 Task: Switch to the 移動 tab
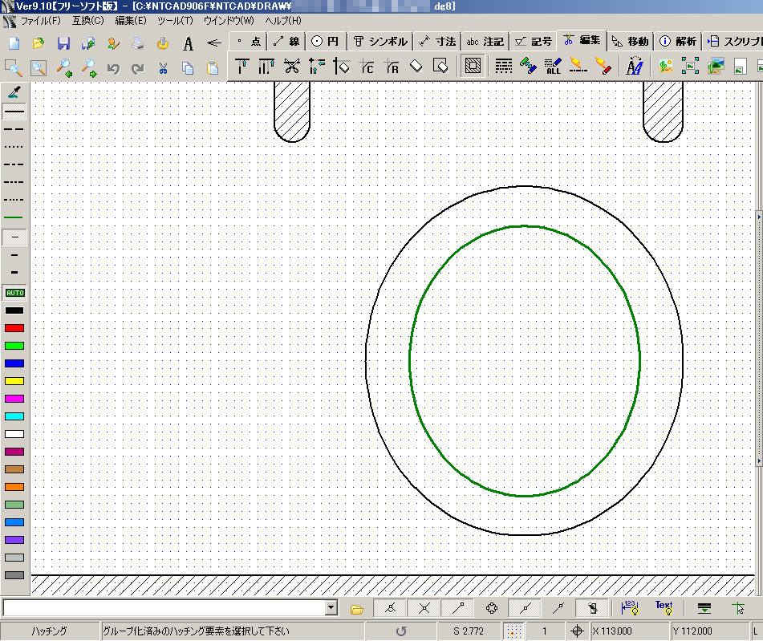pyautogui.click(x=630, y=42)
